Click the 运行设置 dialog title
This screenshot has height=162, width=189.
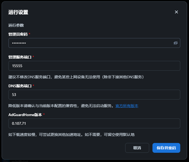pos(18,12)
